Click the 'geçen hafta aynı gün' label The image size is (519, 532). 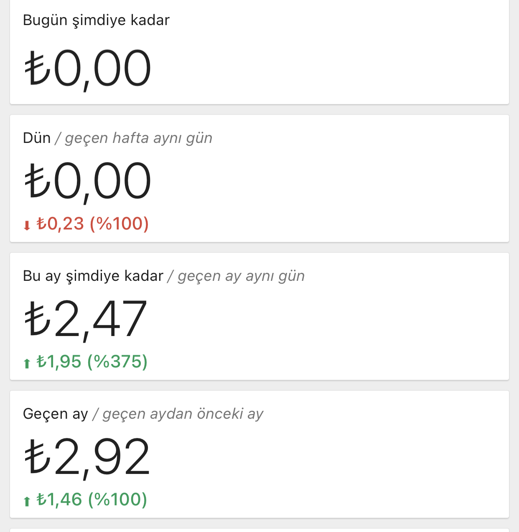coord(138,138)
